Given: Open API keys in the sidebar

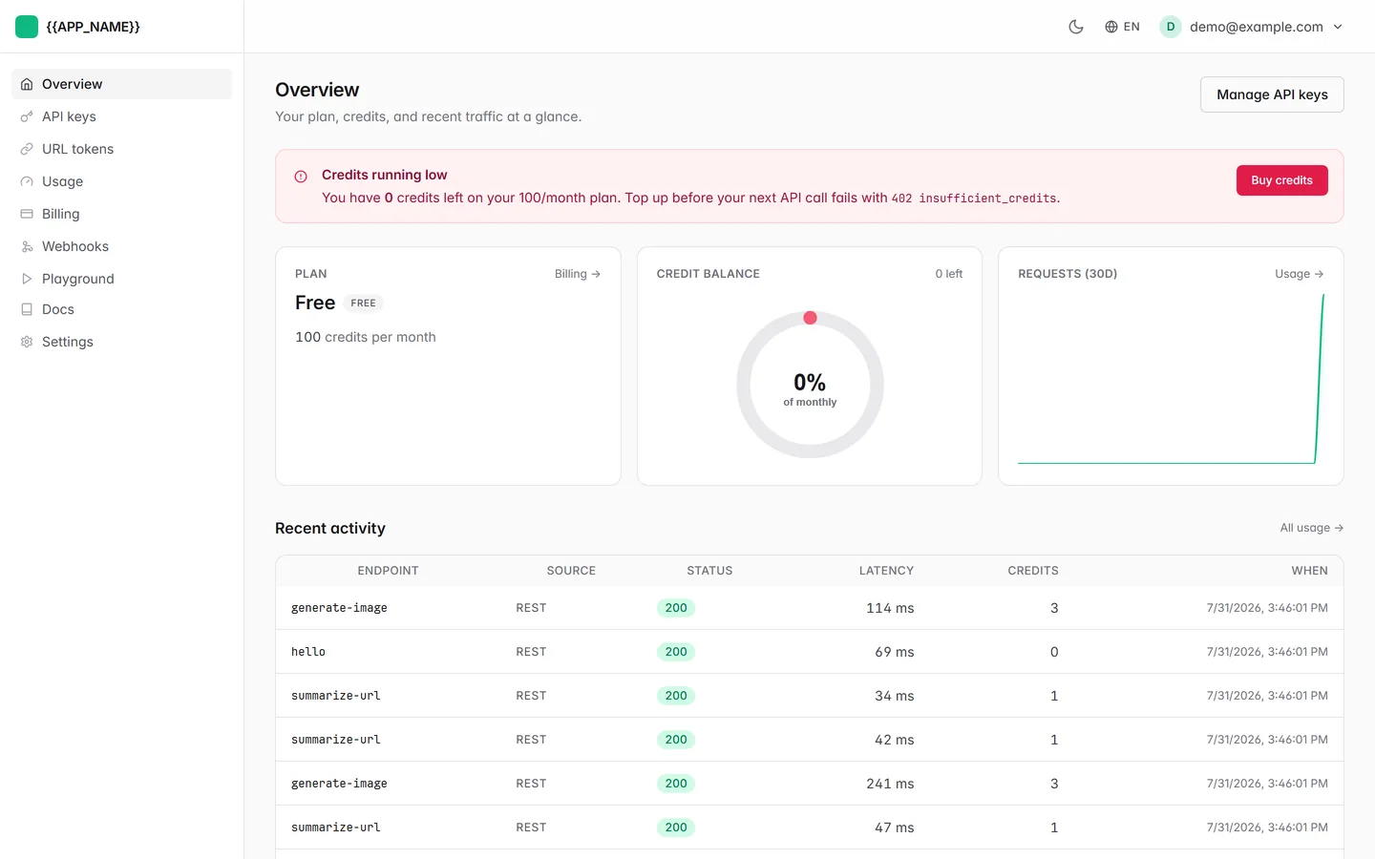Looking at the screenshot, I should coord(121,116).
